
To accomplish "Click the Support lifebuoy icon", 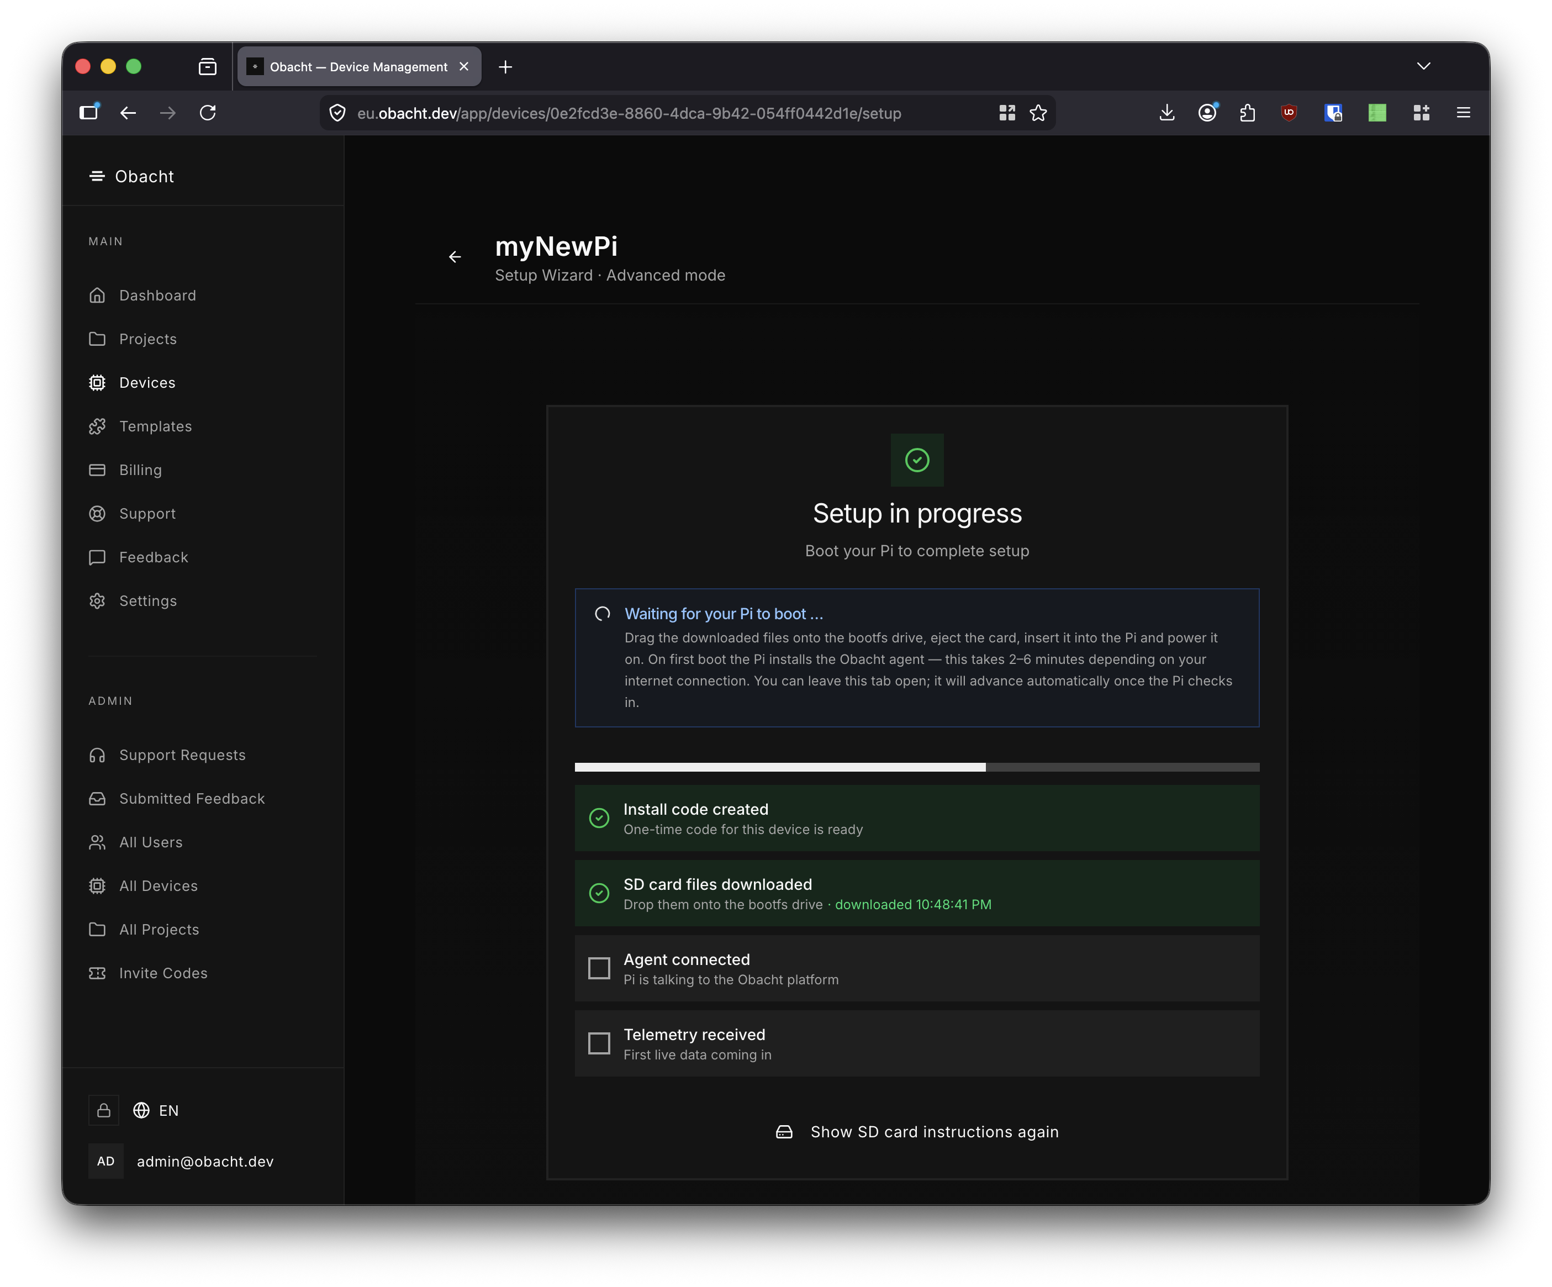I will click(98, 514).
